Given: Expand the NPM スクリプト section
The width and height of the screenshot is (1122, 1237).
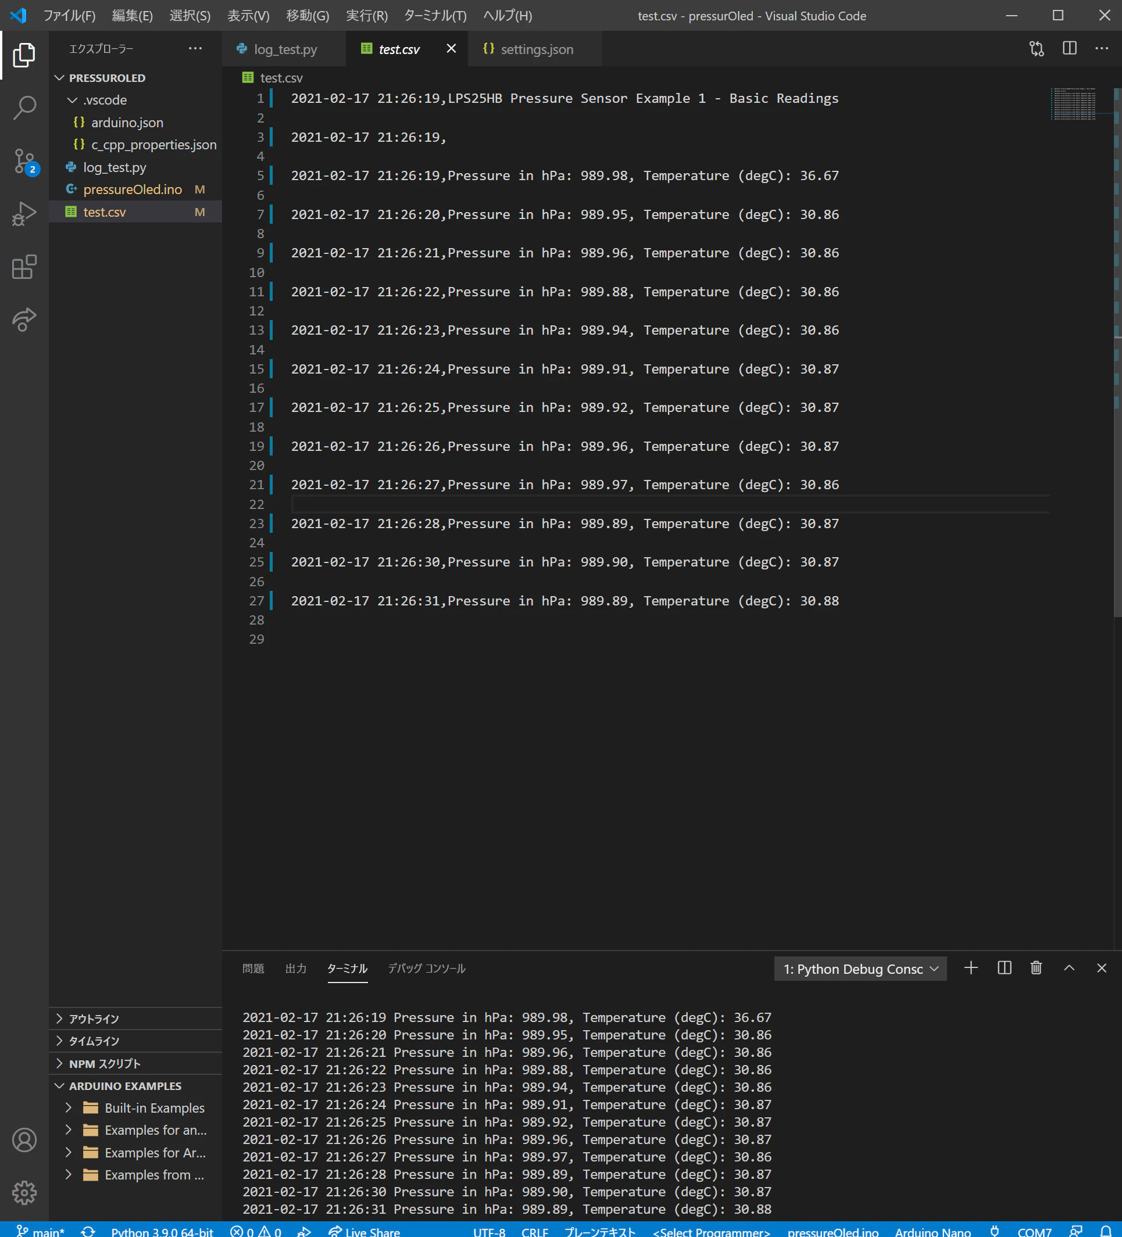Looking at the screenshot, I should pos(135,1063).
